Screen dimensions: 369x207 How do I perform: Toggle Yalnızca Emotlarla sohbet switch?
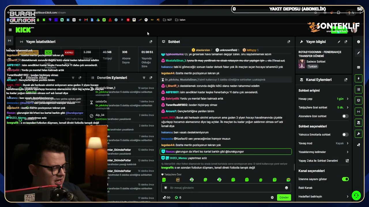(345, 135)
